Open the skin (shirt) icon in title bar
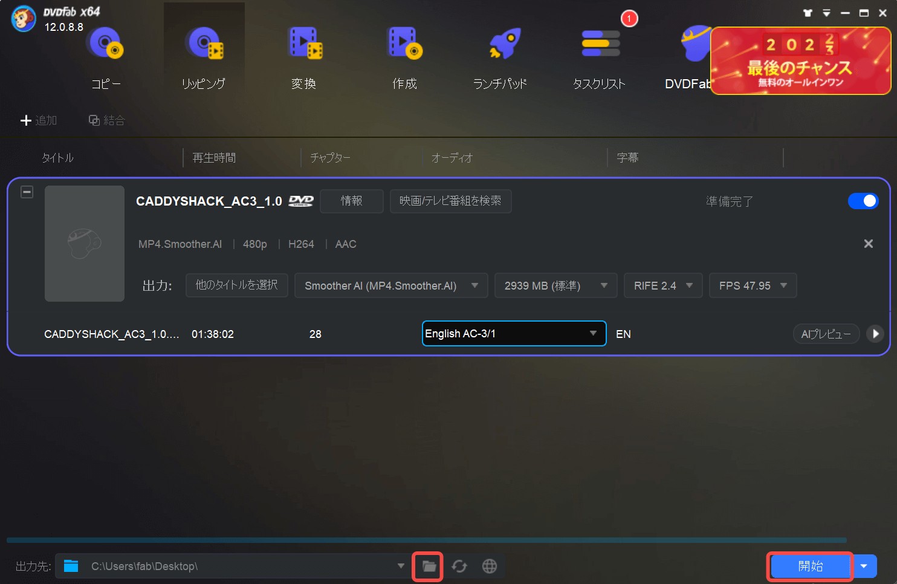The image size is (897, 584). [x=808, y=13]
